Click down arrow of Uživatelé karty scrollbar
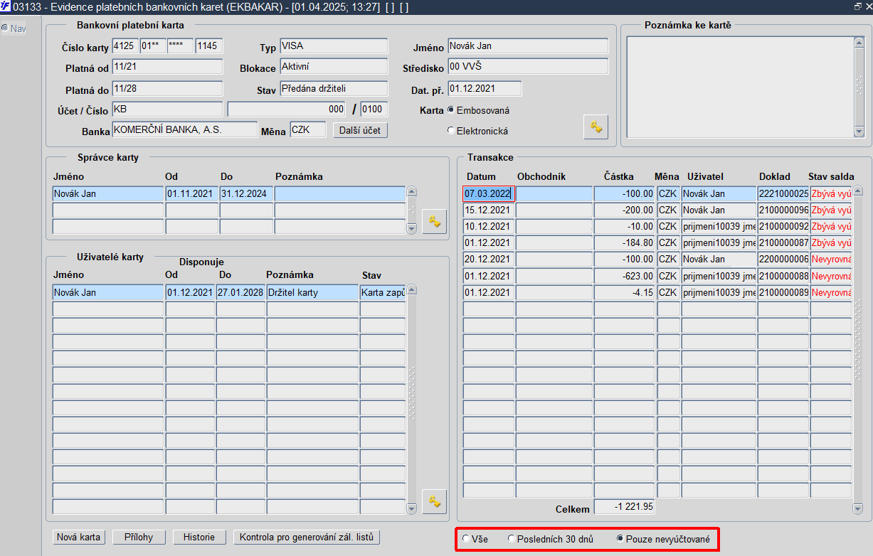The image size is (873, 556). pos(411,508)
